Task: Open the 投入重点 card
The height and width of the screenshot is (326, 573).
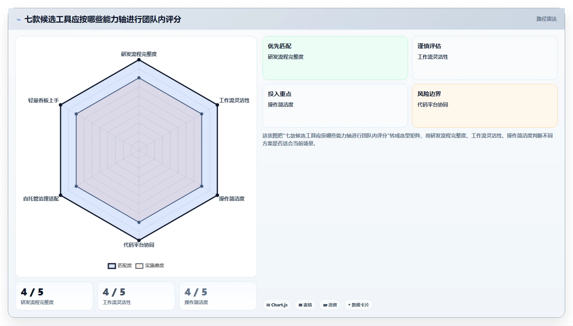Action: (x=335, y=106)
